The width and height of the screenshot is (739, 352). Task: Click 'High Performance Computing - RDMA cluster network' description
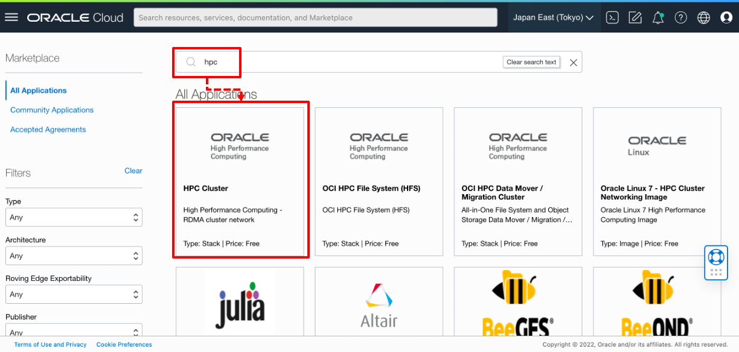click(233, 215)
